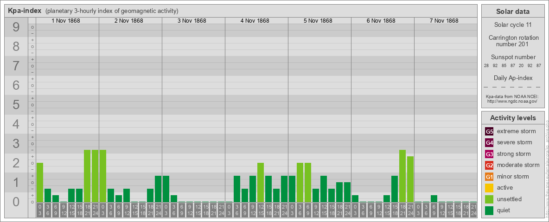
Task: Select the G2 moderate storm icon
Action: [x=489, y=166]
